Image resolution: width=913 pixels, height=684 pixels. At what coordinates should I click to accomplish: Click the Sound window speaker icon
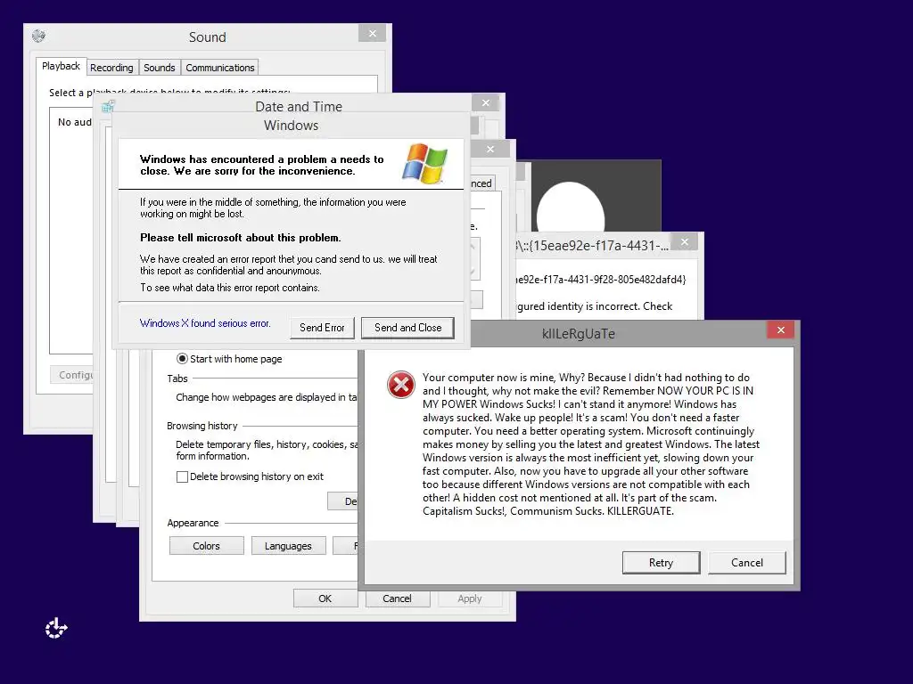coord(39,36)
